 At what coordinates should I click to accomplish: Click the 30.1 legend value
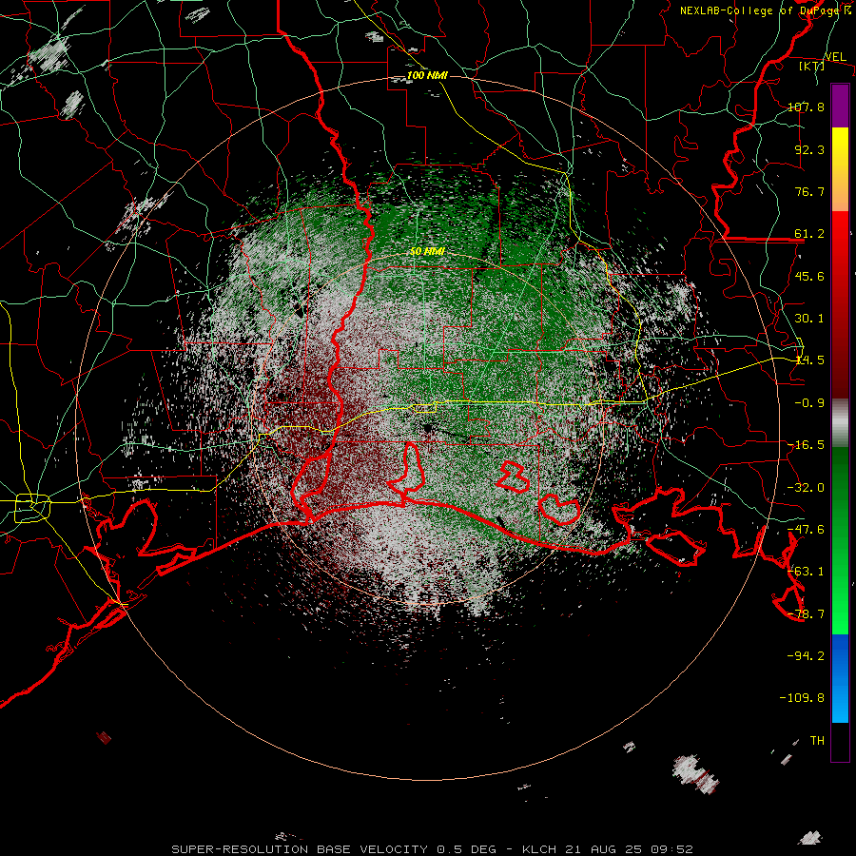pos(809,319)
